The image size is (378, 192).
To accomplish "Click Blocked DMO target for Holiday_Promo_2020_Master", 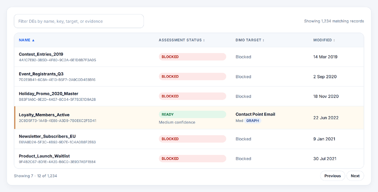I will pyautogui.click(x=243, y=96).
